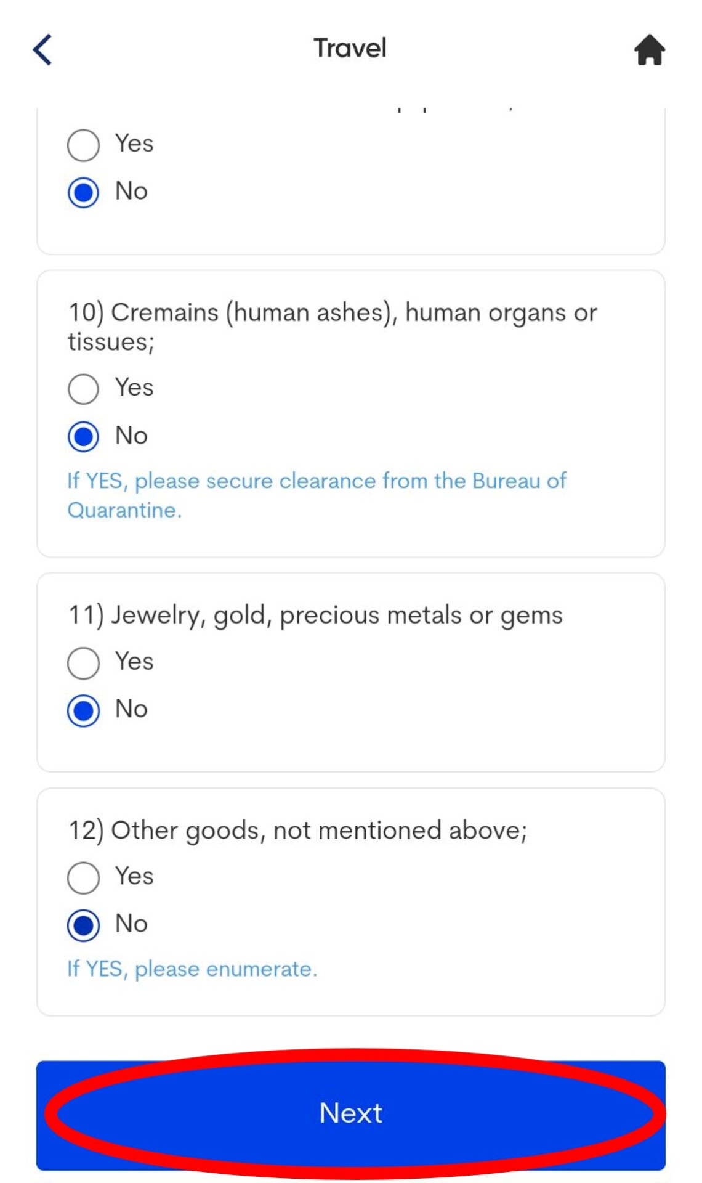Tap the Bureau of Quarantine clearance note

pyautogui.click(x=316, y=495)
